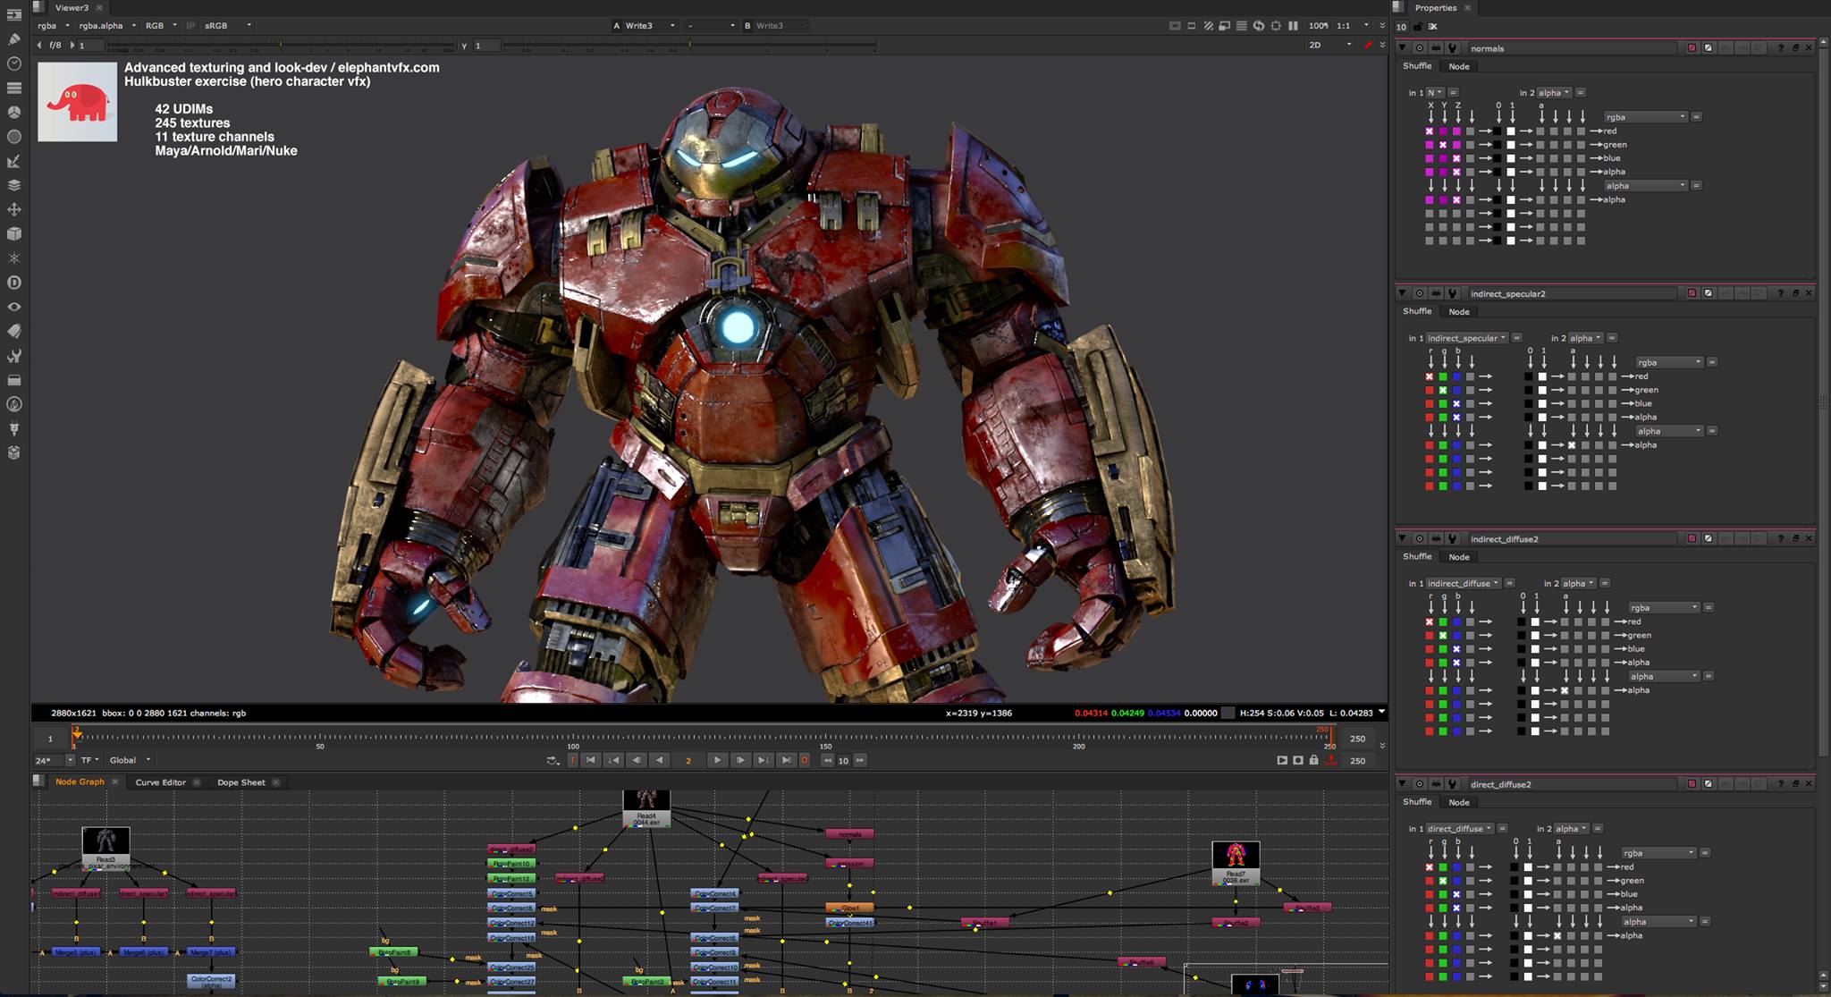The width and height of the screenshot is (1831, 997).
Task: Toggle red-to-red checkbox in indirect_diffuse2
Action: coord(1430,621)
